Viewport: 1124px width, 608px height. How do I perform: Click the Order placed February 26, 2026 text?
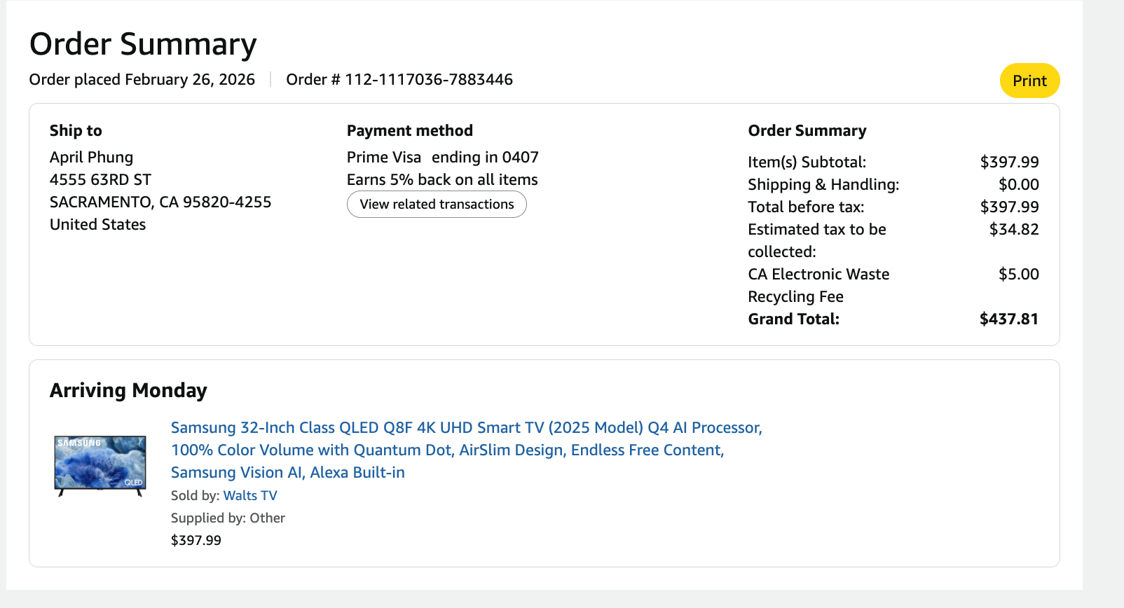(142, 80)
